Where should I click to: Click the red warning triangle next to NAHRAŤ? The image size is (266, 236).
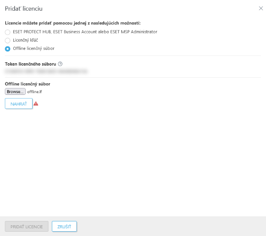pos(36,104)
